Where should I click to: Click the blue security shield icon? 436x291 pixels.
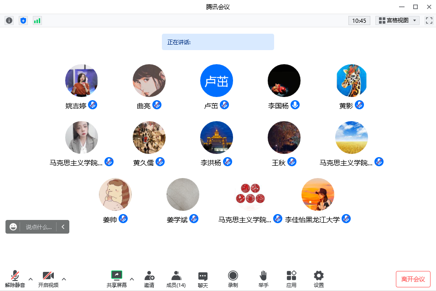coord(23,20)
